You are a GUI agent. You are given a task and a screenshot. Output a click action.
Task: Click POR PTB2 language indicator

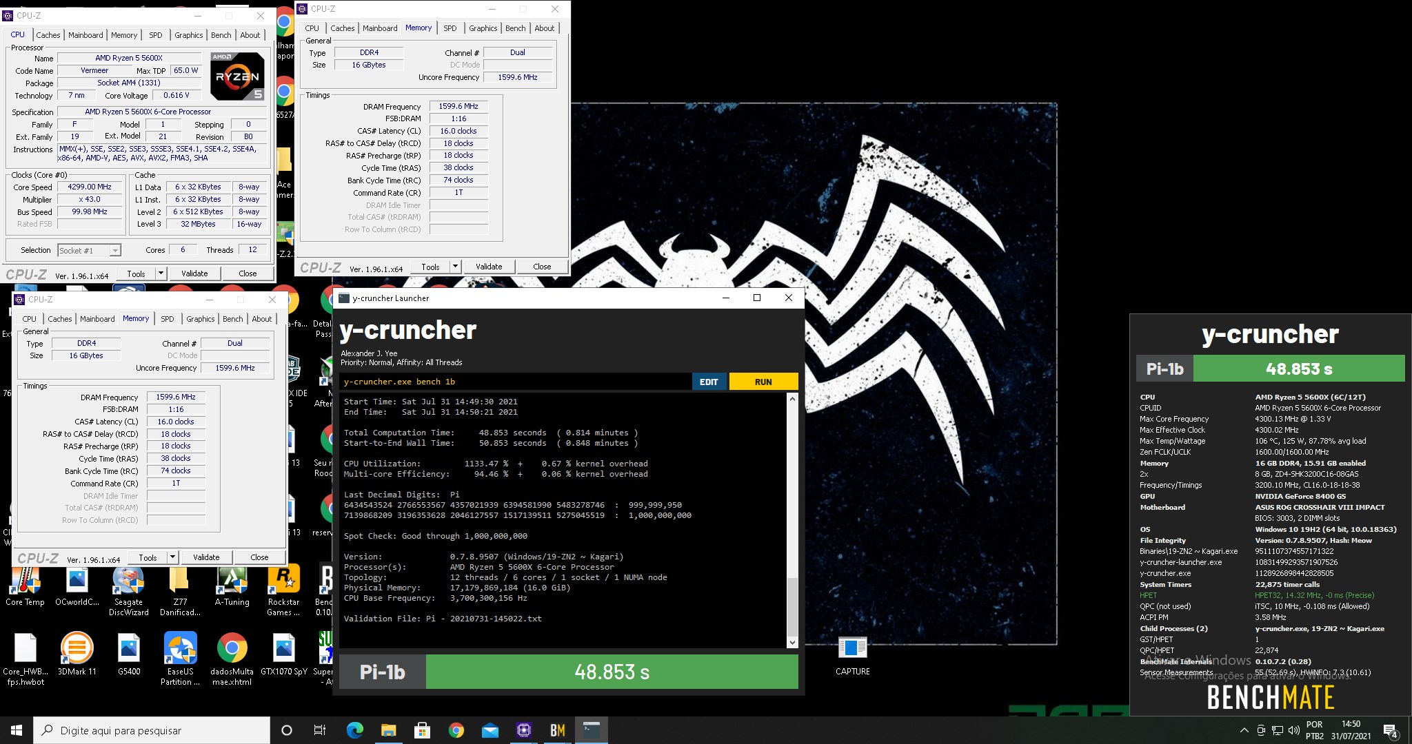coord(1315,730)
